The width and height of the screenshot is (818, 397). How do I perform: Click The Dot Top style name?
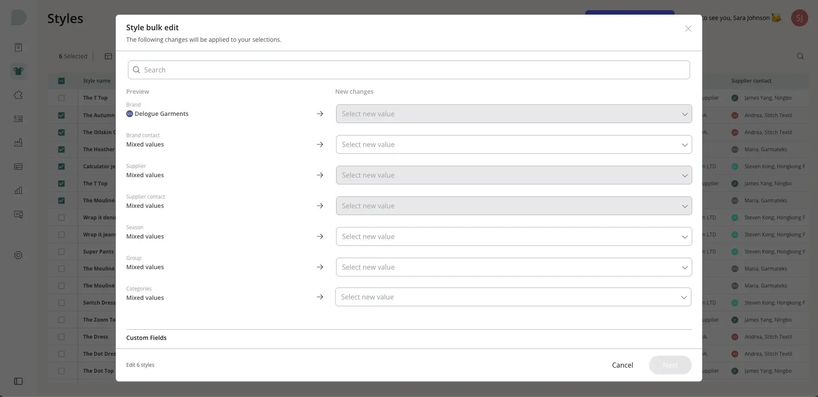(x=99, y=371)
